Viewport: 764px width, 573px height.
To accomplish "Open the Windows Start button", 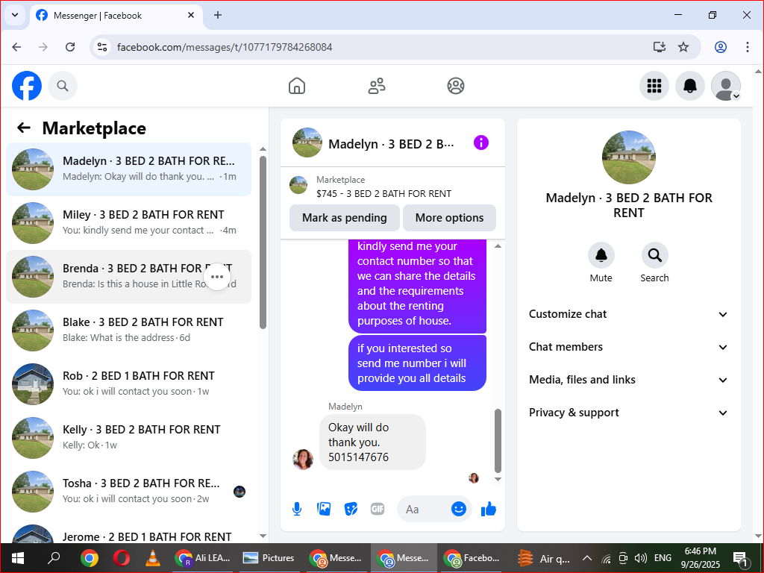I will (18, 557).
